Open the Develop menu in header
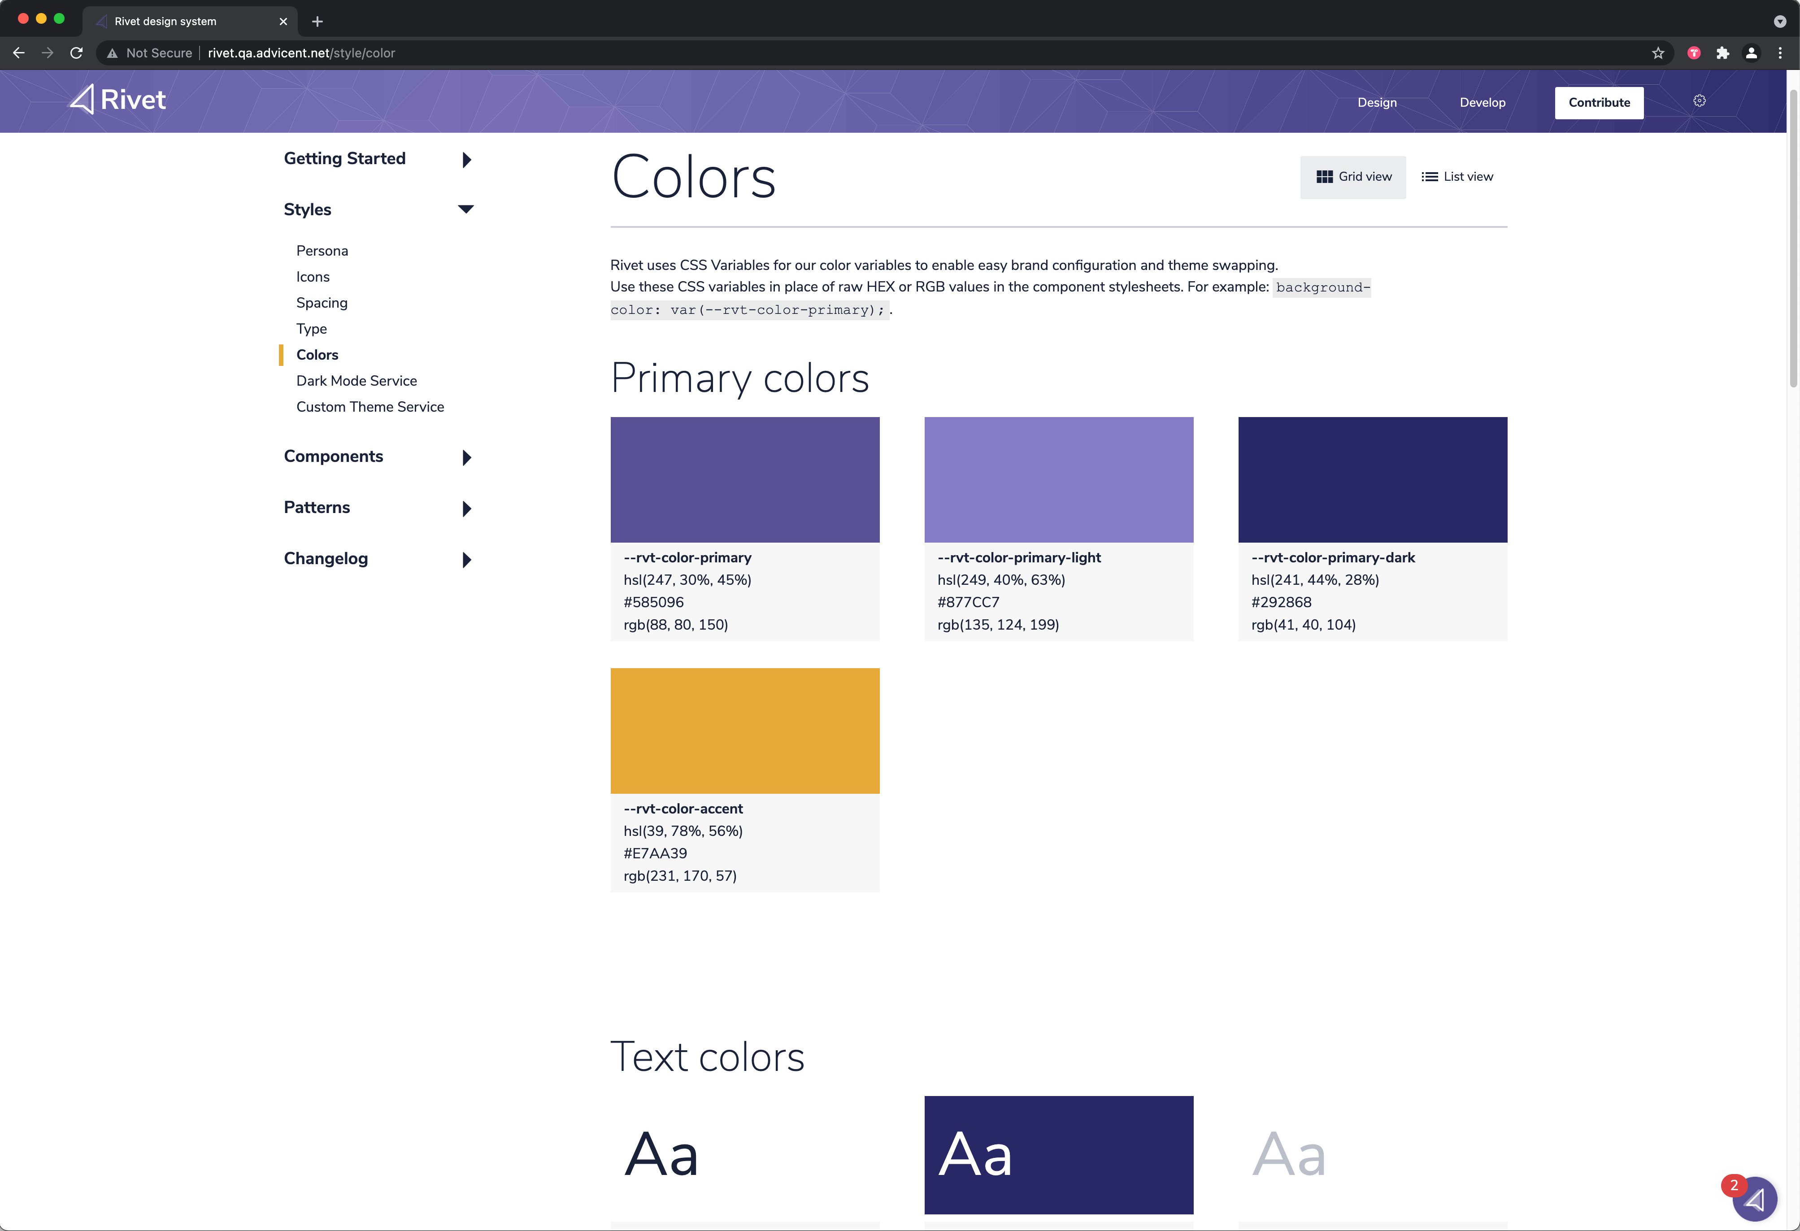This screenshot has width=1800, height=1231. (x=1483, y=102)
